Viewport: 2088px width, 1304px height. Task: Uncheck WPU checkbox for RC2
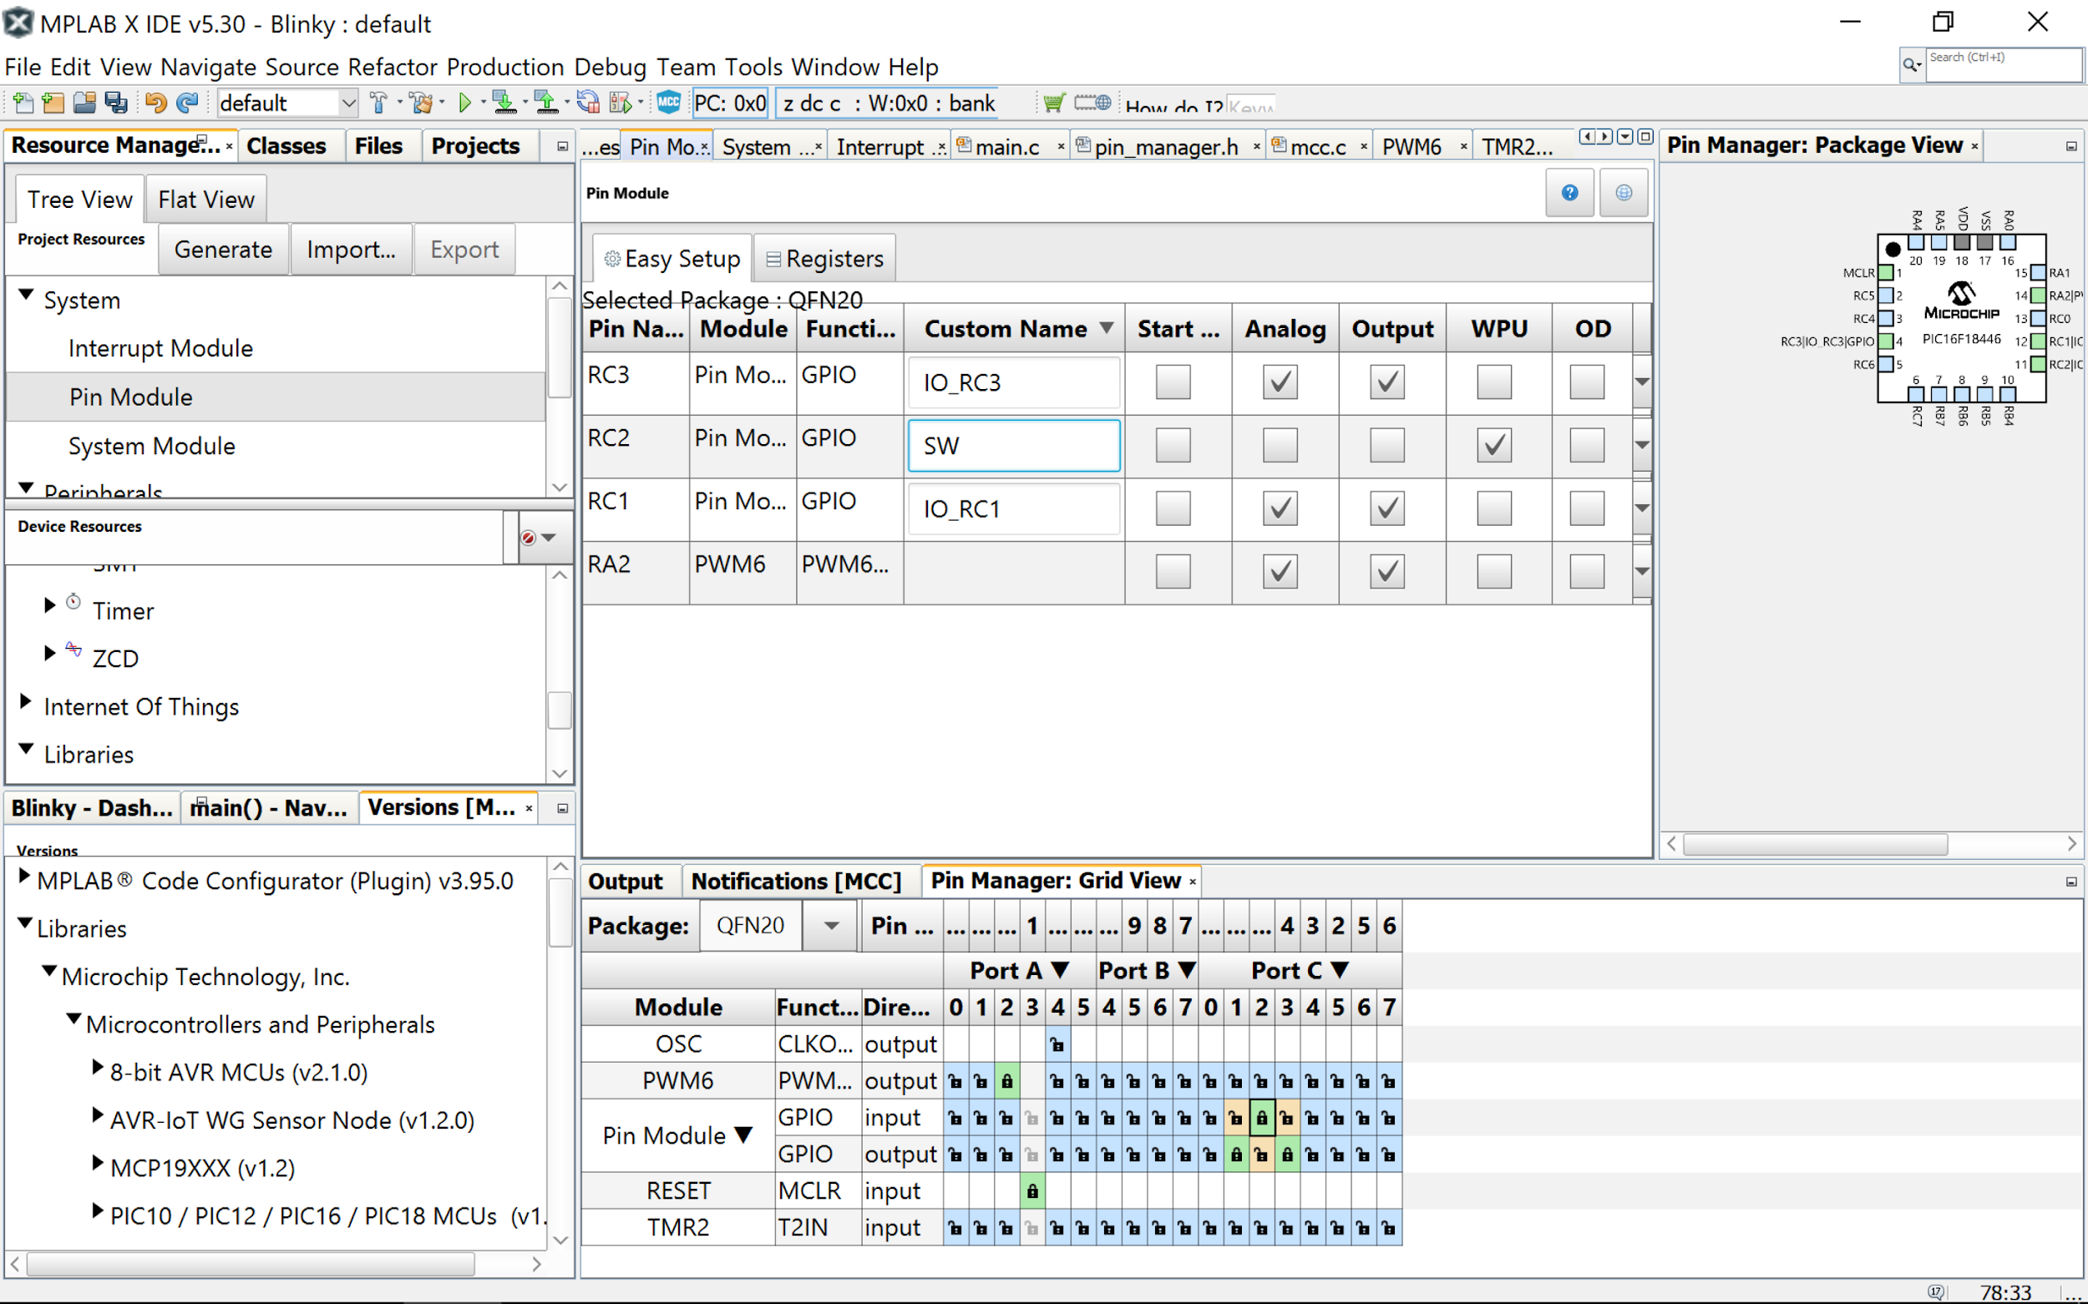click(1494, 446)
